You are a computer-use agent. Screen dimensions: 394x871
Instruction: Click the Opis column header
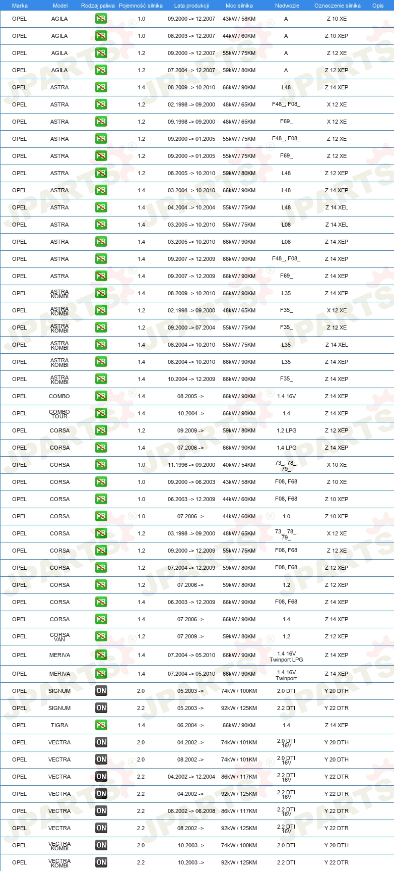coord(378,6)
